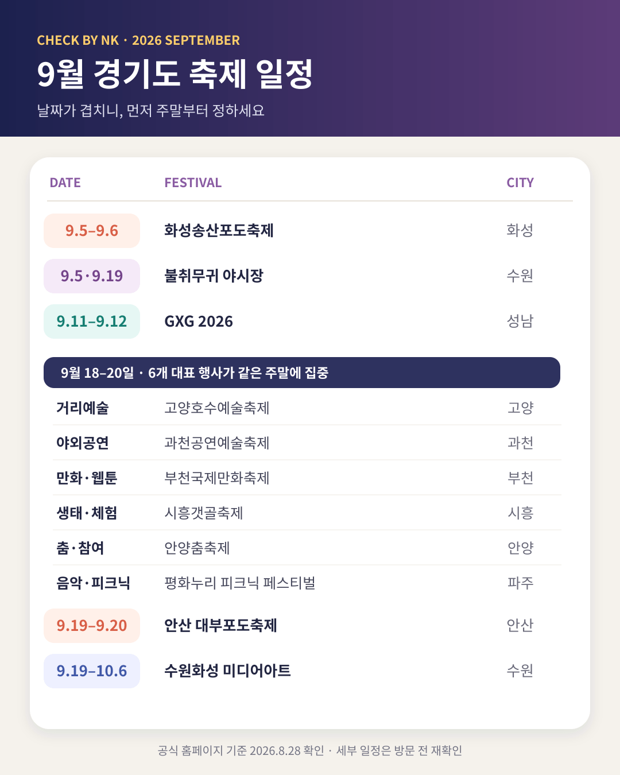Screen dimensions: 620x775
Task: Select the 시흥갯골축제 entry
Action: tap(204, 513)
